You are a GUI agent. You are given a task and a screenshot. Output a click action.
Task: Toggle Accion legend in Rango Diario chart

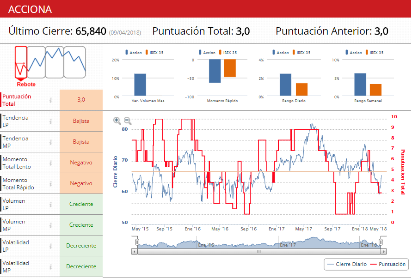click(281, 53)
